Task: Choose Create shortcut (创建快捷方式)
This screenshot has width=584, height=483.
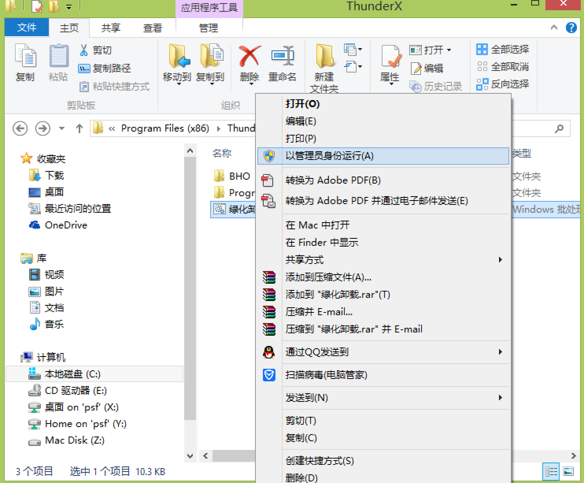Action: pyautogui.click(x=383, y=461)
